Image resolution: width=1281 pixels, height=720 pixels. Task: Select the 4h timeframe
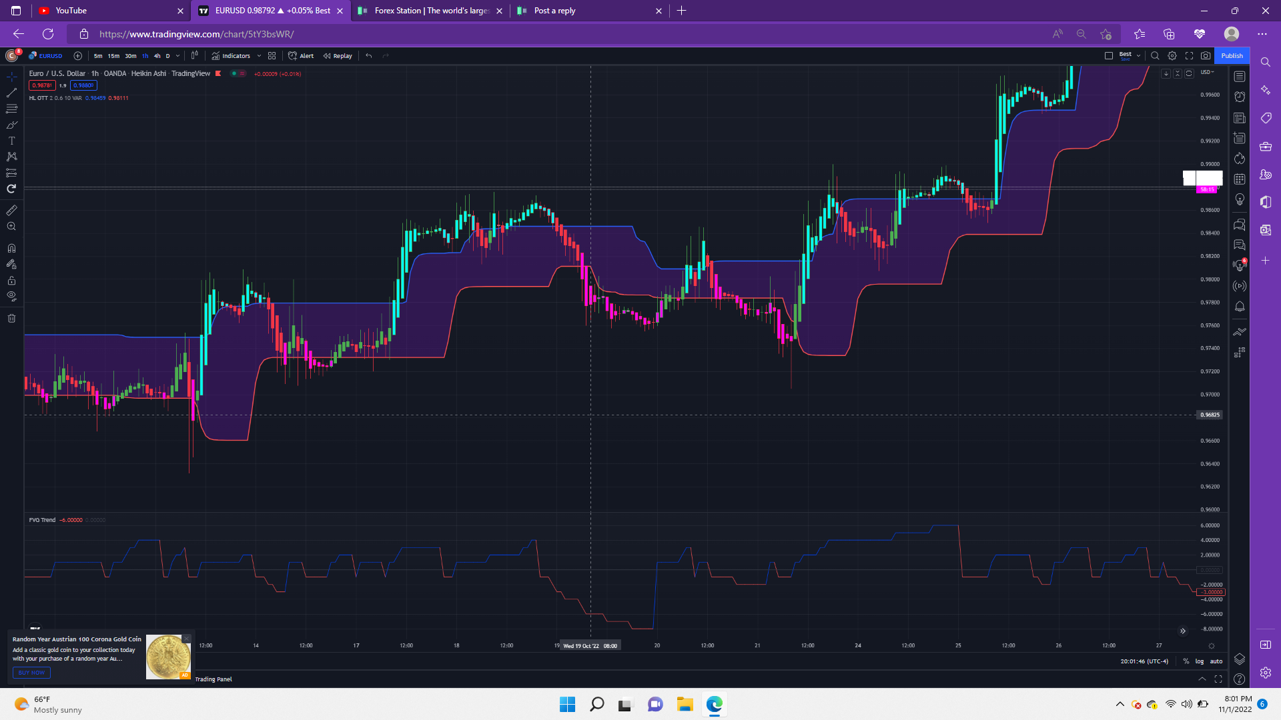(157, 56)
